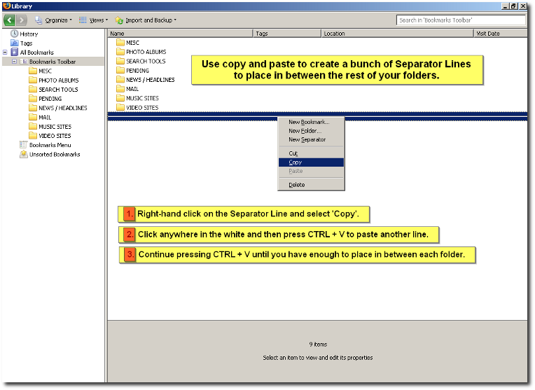Select PHOTO ALBUMS folder in sidebar tree
Viewport: 535px width, 390px height.
pyautogui.click(x=58, y=81)
